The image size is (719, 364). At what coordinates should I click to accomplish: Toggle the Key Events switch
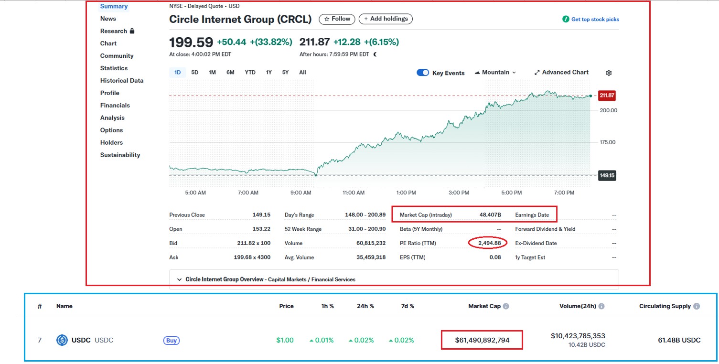click(423, 73)
